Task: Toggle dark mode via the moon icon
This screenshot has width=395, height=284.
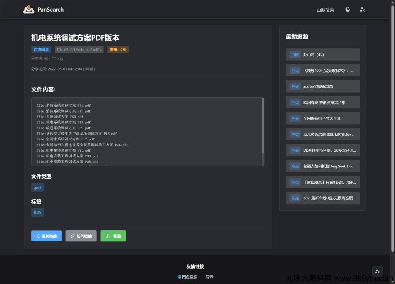Action: click(348, 10)
